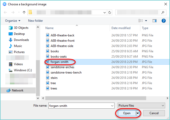Select the AEB-theatre-front file

pyautogui.click(x=63, y=41)
